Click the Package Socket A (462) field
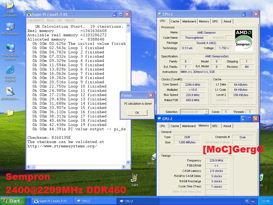Image resolution: width=273 pixels, height=205 pixels. 206,43
